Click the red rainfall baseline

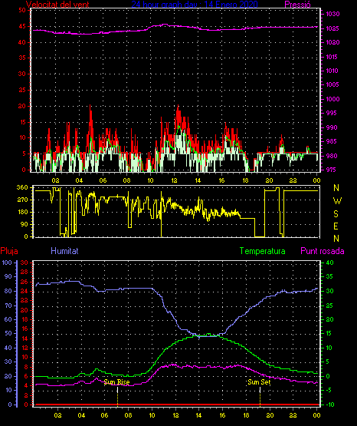[176, 405]
